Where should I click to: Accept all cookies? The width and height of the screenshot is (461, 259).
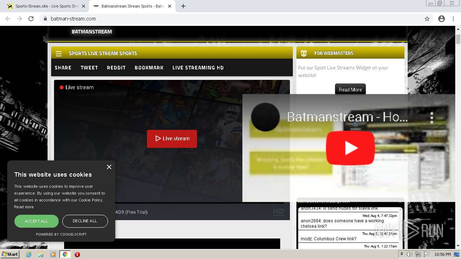[36, 221]
